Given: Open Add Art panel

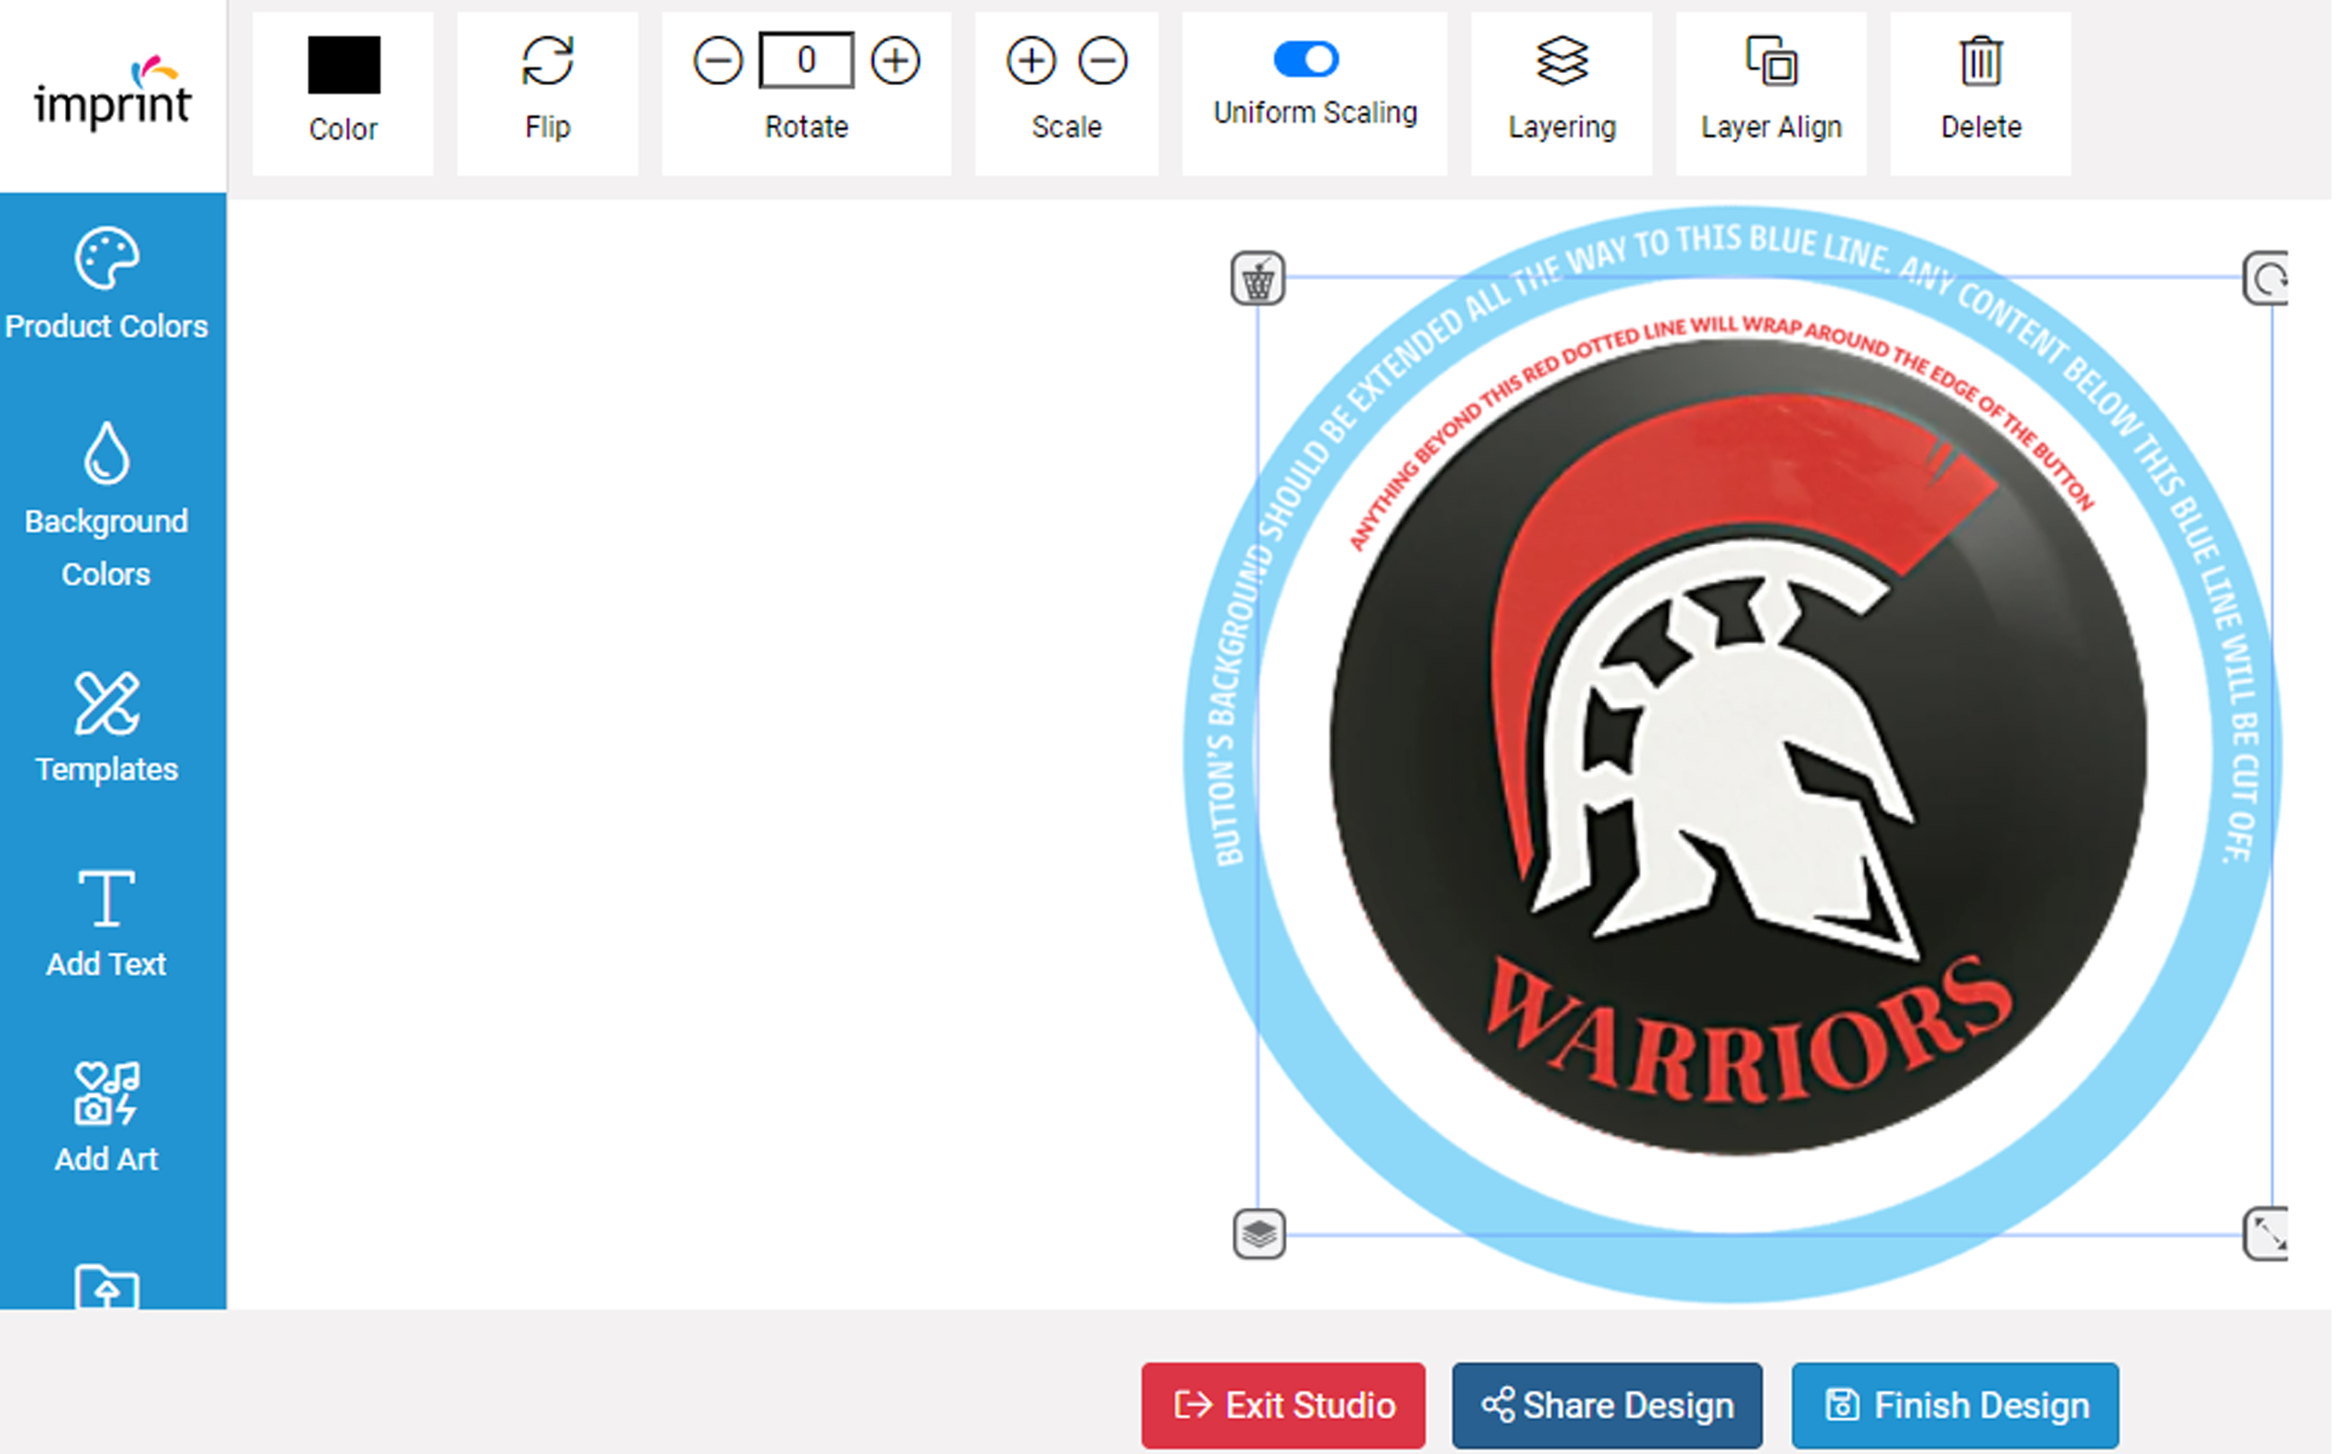Looking at the screenshot, I should pos(107,1118).
